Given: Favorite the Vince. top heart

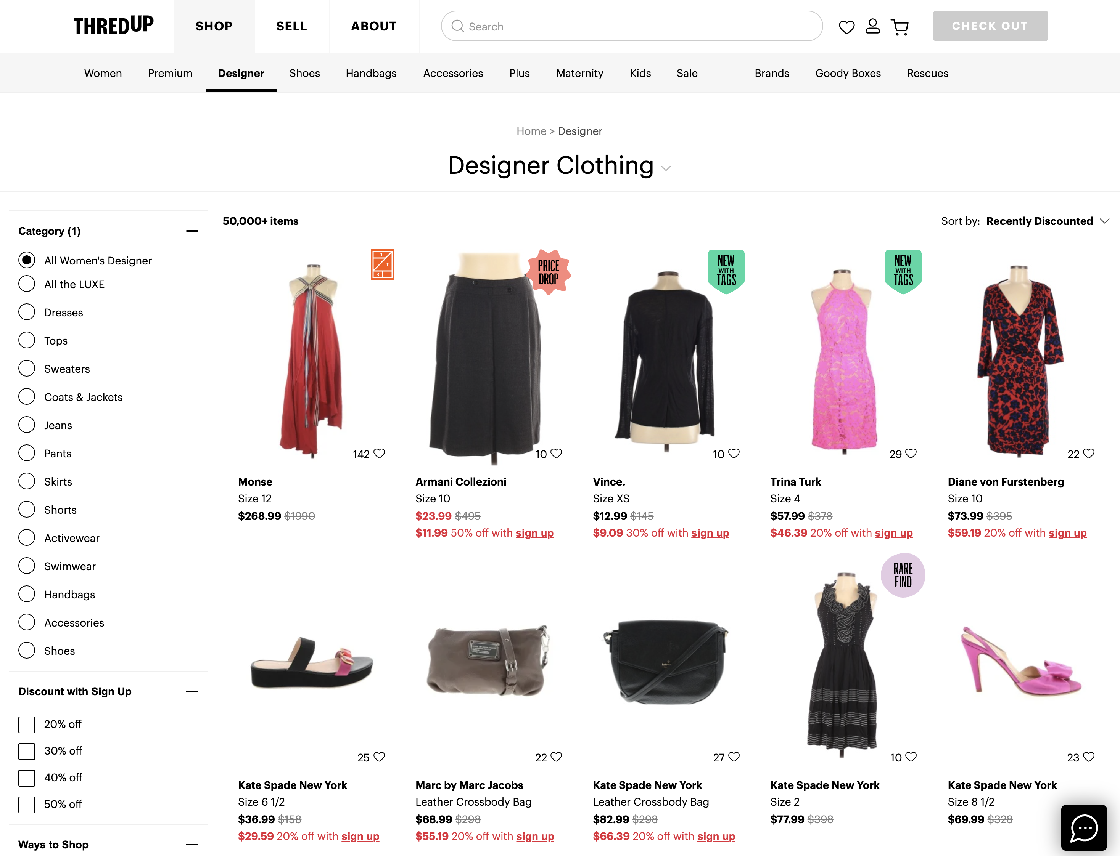Looking at the screenshot, I should click(x=734, y=454).
